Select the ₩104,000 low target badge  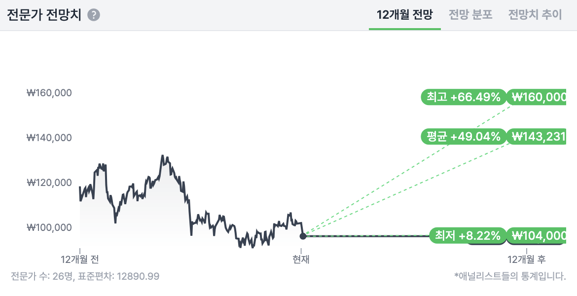[x=539, y=236]
